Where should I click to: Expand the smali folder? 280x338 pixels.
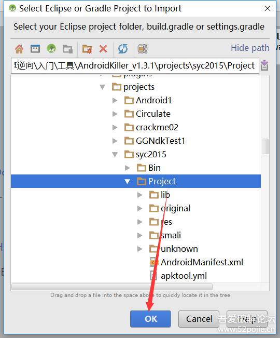[140, 235]
